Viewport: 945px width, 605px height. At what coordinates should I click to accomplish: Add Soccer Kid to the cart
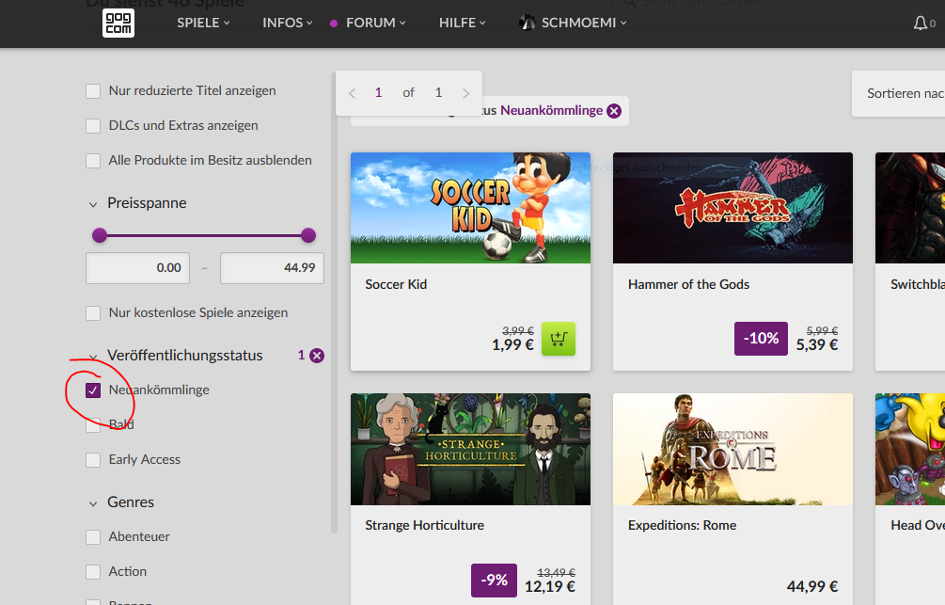559,339
